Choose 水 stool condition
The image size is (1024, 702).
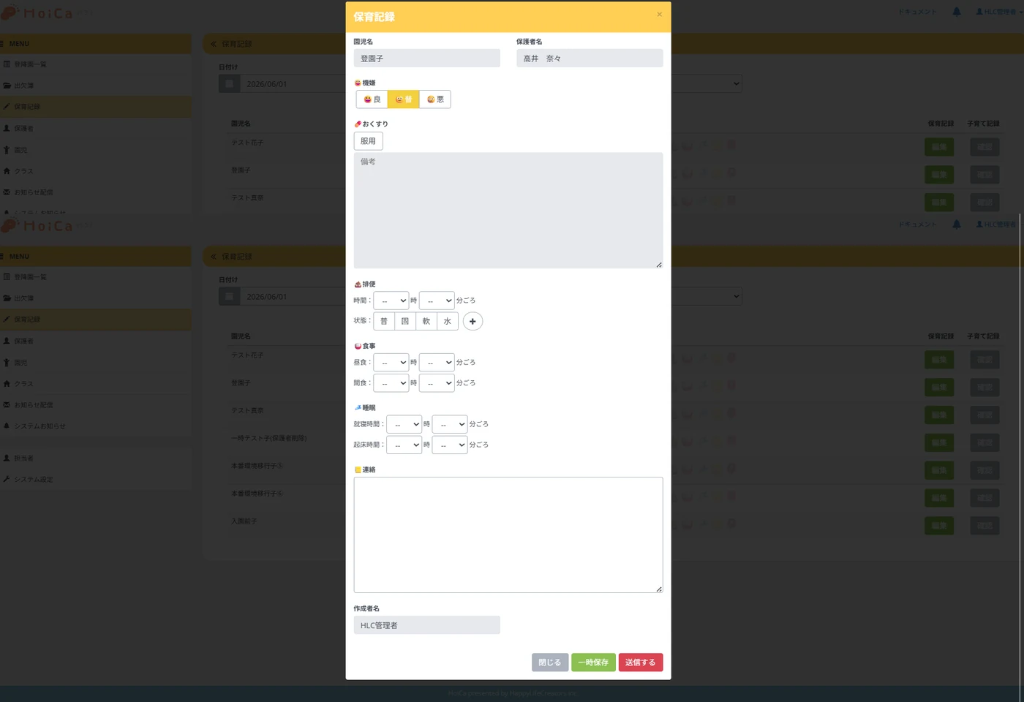tap(448, 321)
